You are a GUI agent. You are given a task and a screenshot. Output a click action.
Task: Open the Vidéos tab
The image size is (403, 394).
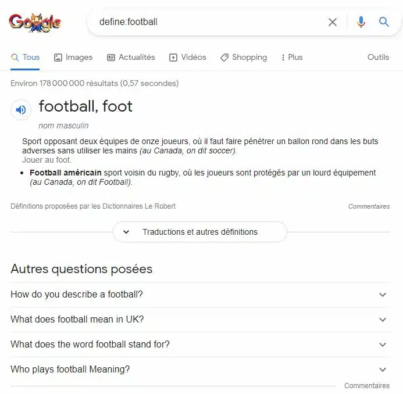188,58
